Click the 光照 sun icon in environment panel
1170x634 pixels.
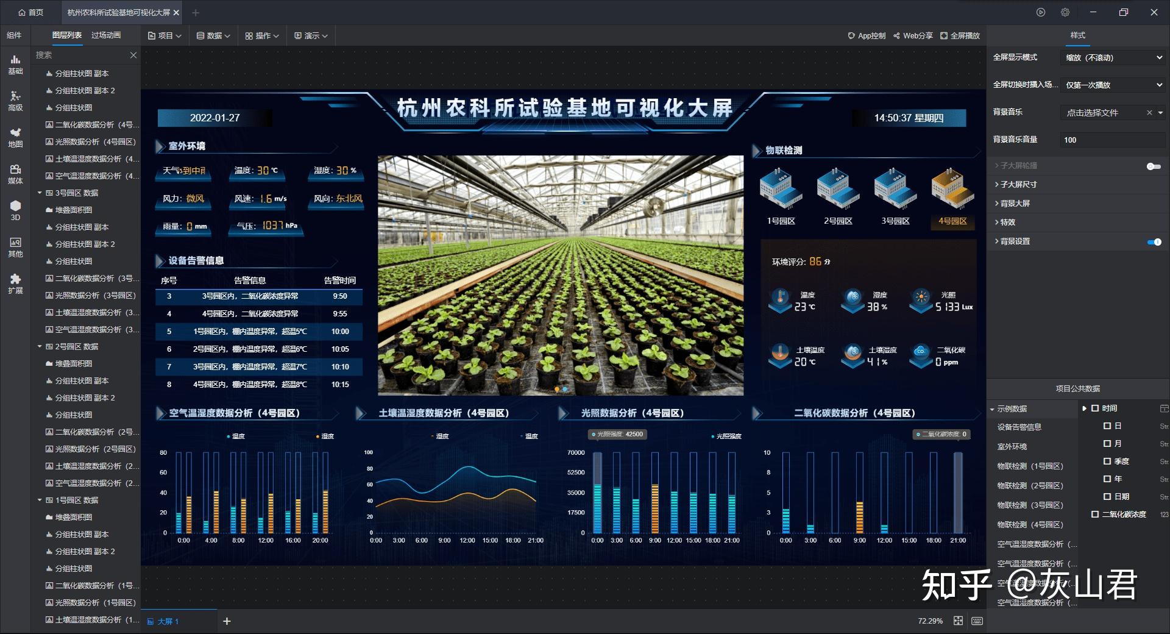(921, 300)
